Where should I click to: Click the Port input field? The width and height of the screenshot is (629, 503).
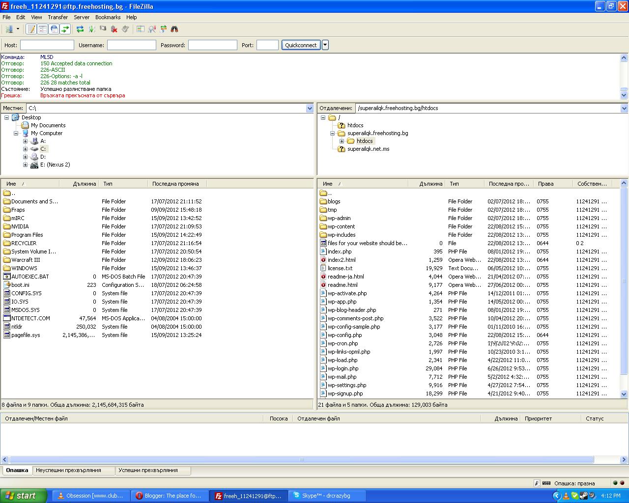[x=268, y=45]
